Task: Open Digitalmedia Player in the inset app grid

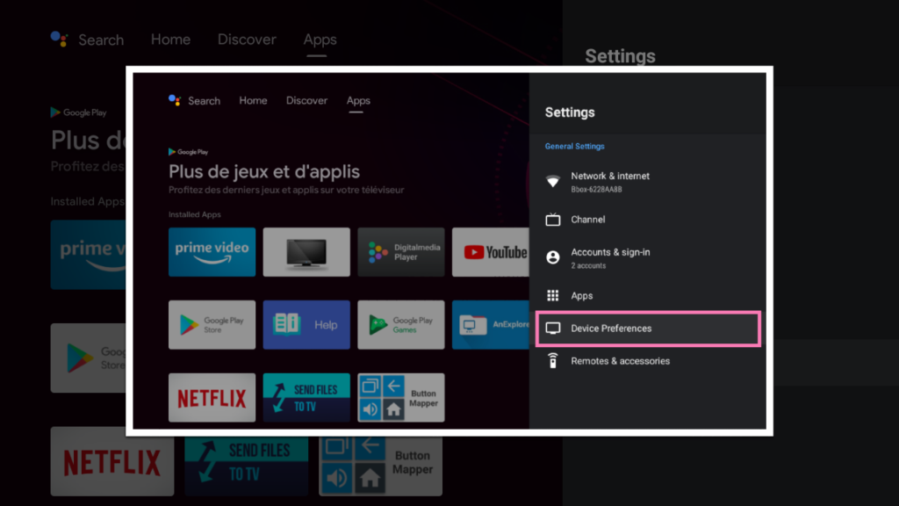Action: pyautogui.click(x=400, y=252)
